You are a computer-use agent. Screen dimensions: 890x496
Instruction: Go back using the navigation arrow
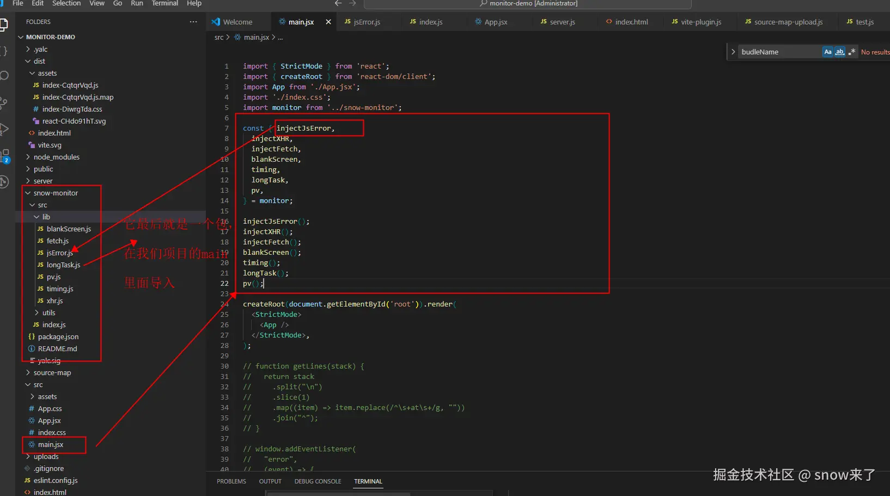click(338, 3)
